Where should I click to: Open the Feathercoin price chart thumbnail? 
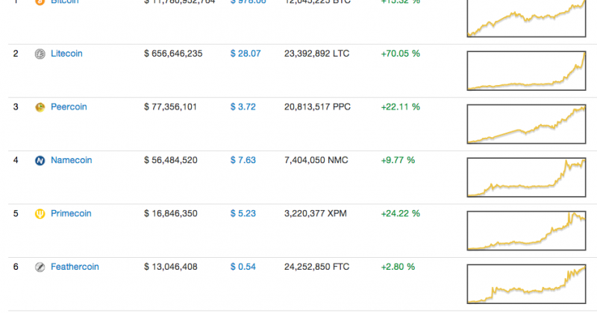point(526,284)
